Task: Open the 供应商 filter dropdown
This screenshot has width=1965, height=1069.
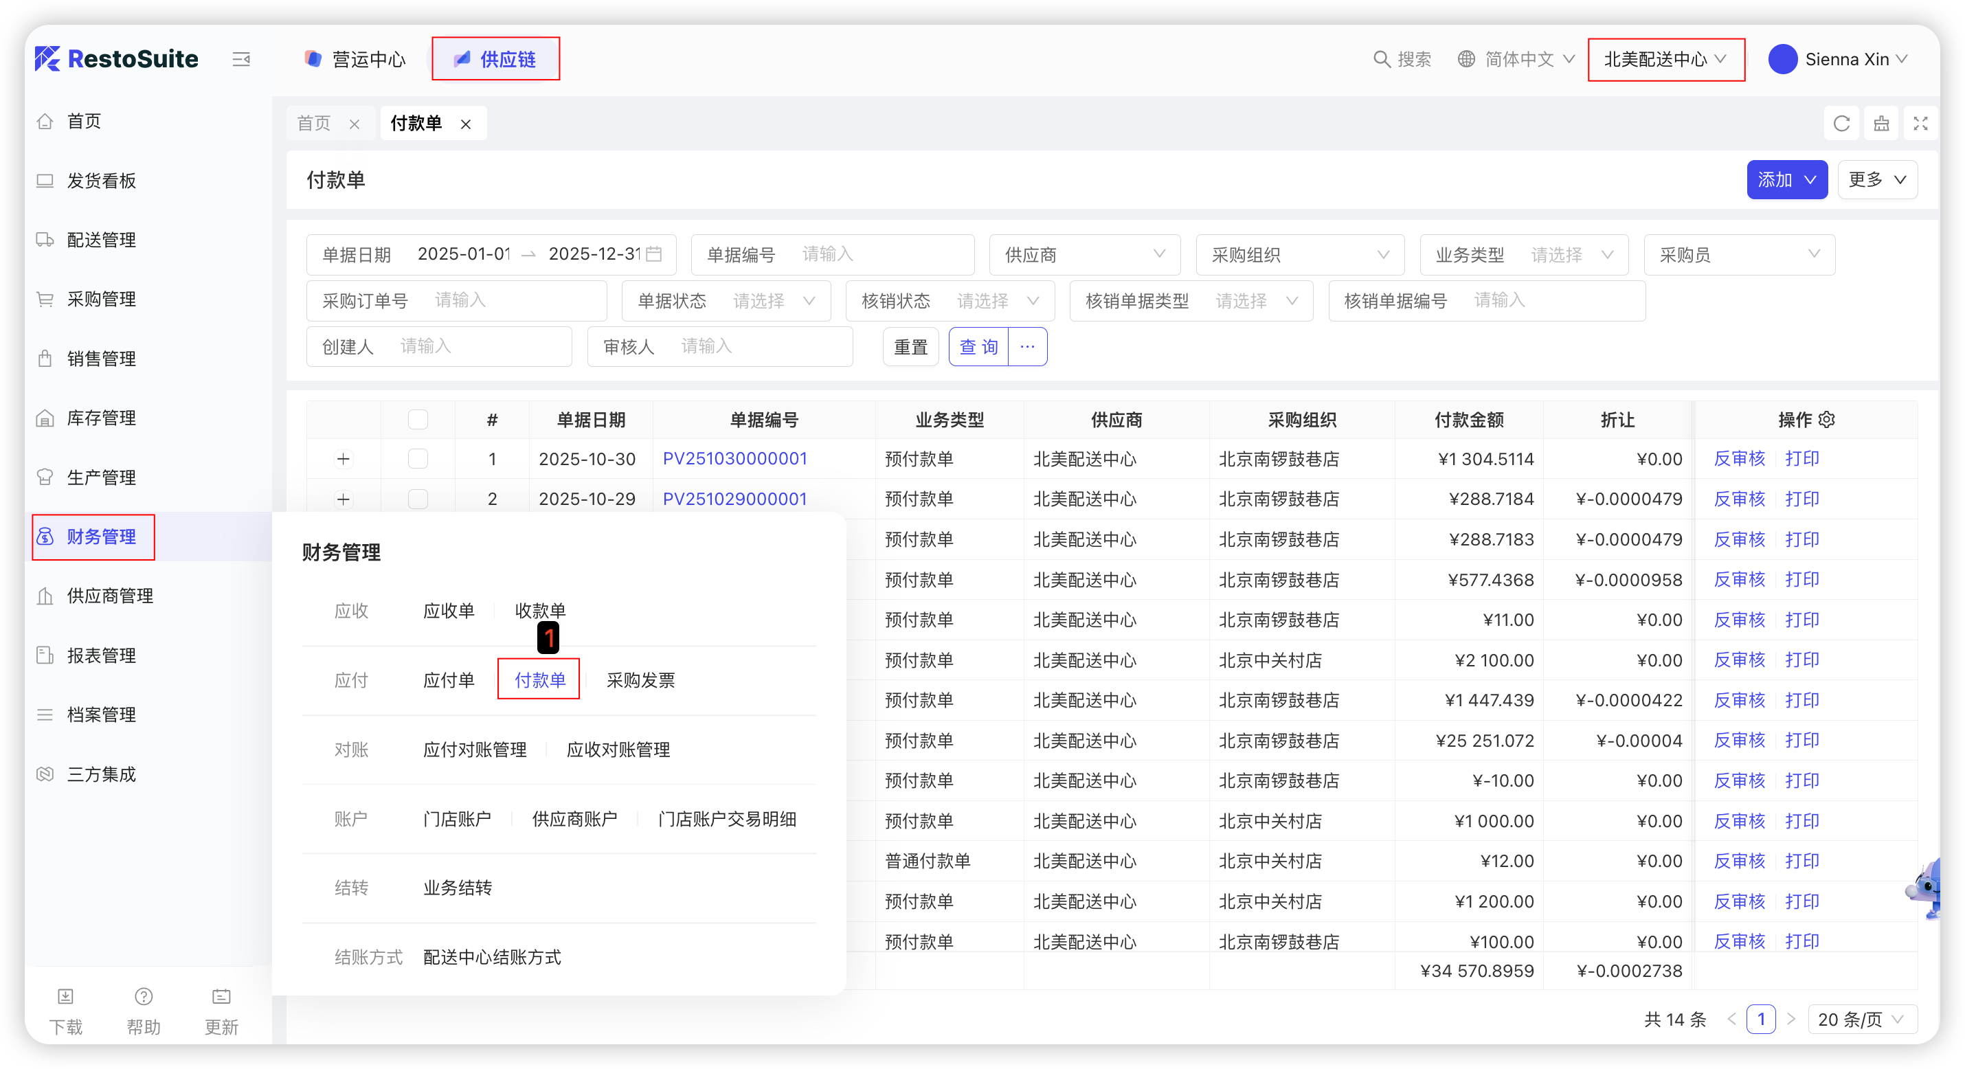Action: point(1084,254)
